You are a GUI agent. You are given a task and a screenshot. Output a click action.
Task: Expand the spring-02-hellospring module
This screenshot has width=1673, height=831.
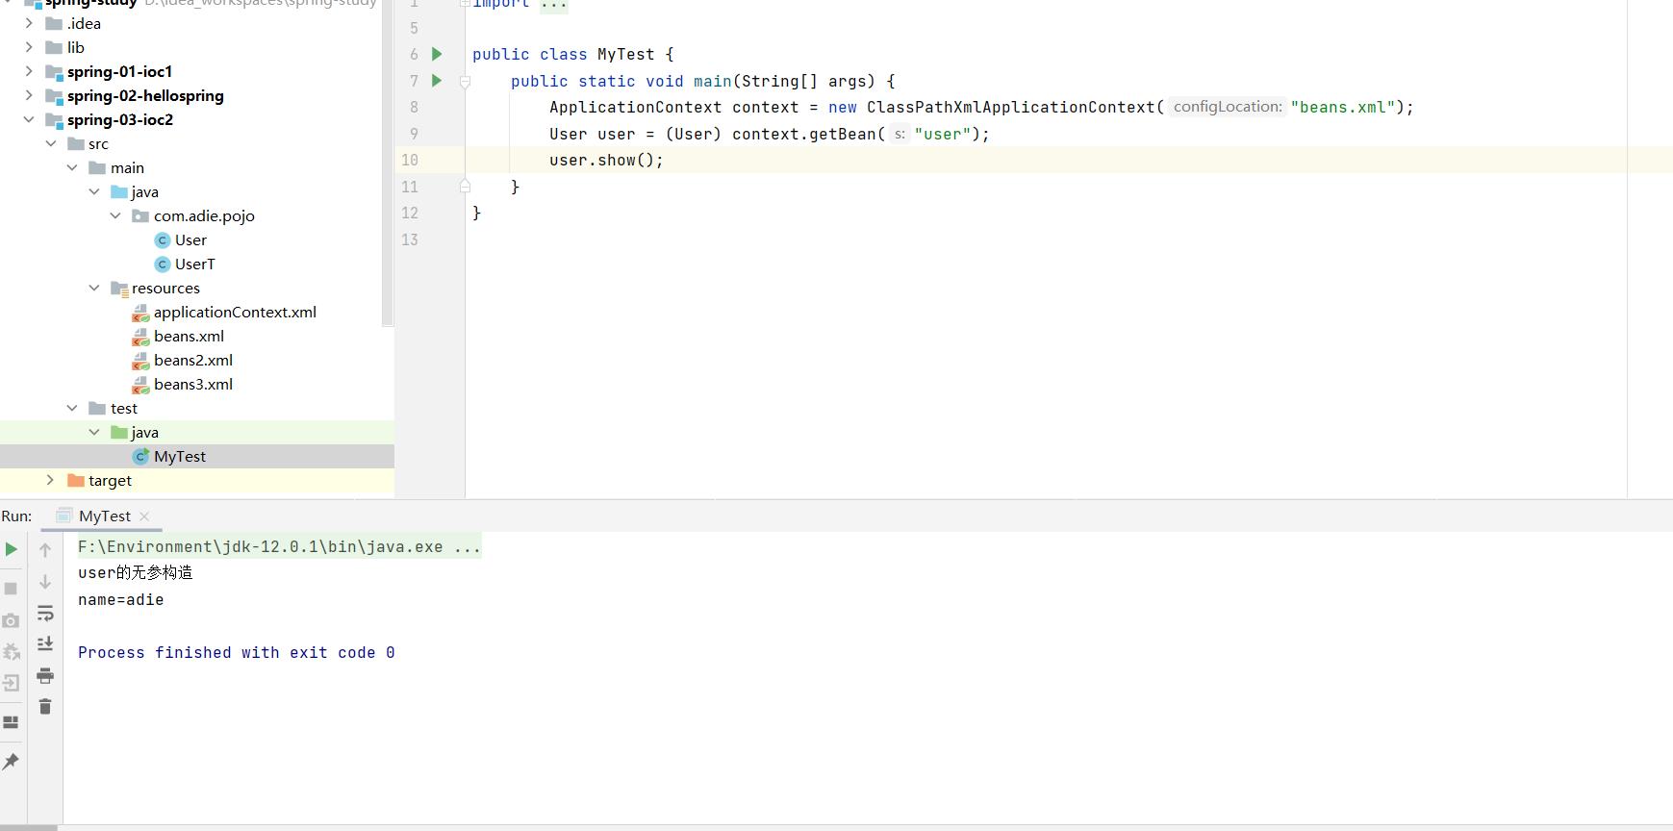coord(29,95)
